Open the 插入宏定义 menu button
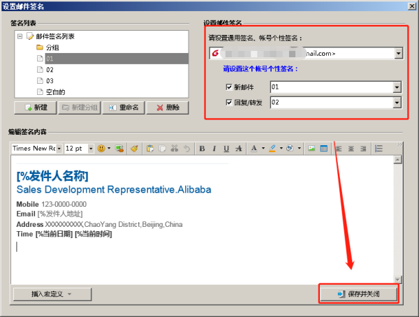Image resolution: width=419 pixels, height=317 pixels. [x=52, y=294]
